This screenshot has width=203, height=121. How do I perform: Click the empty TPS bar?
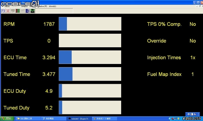click(90, 41)
